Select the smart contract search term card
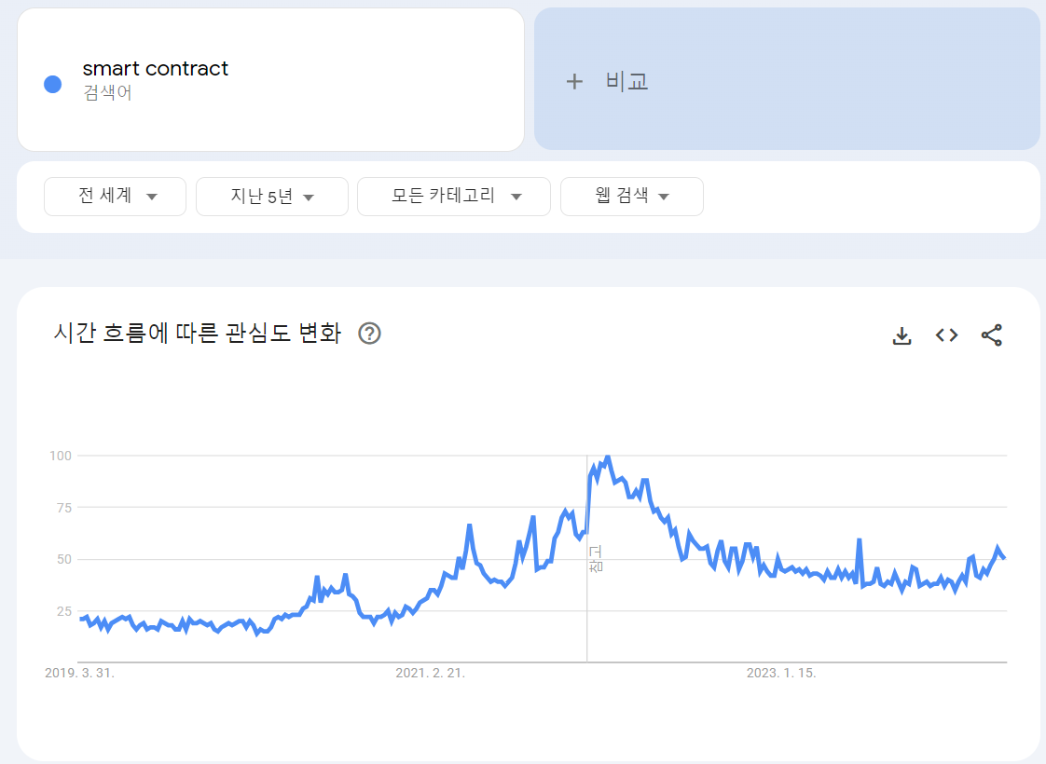1046x764 pixels. [270, 79]
